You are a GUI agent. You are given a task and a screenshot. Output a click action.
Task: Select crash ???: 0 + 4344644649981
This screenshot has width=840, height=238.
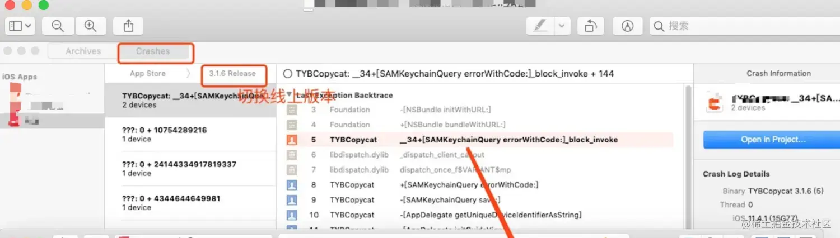tap(190, 202)
